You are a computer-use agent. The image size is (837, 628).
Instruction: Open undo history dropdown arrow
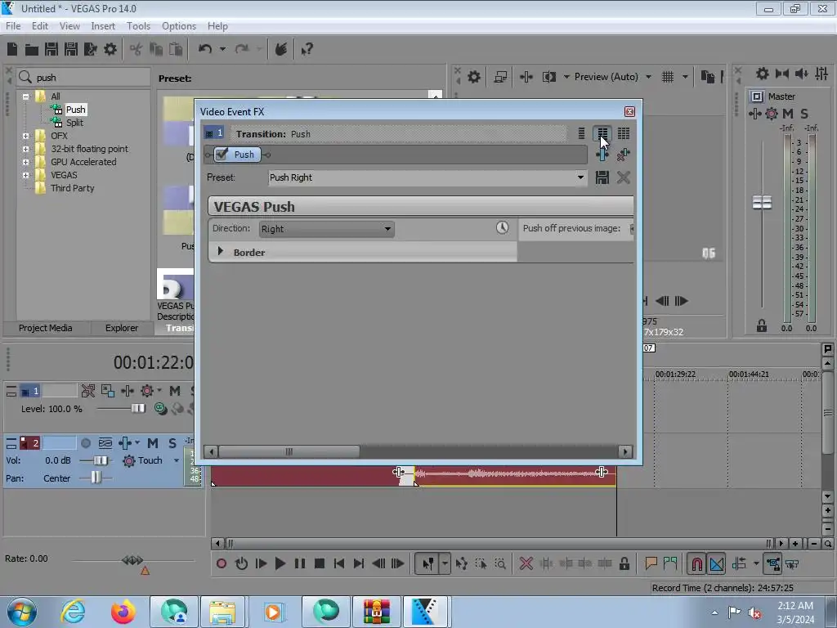tap(222, 49)
